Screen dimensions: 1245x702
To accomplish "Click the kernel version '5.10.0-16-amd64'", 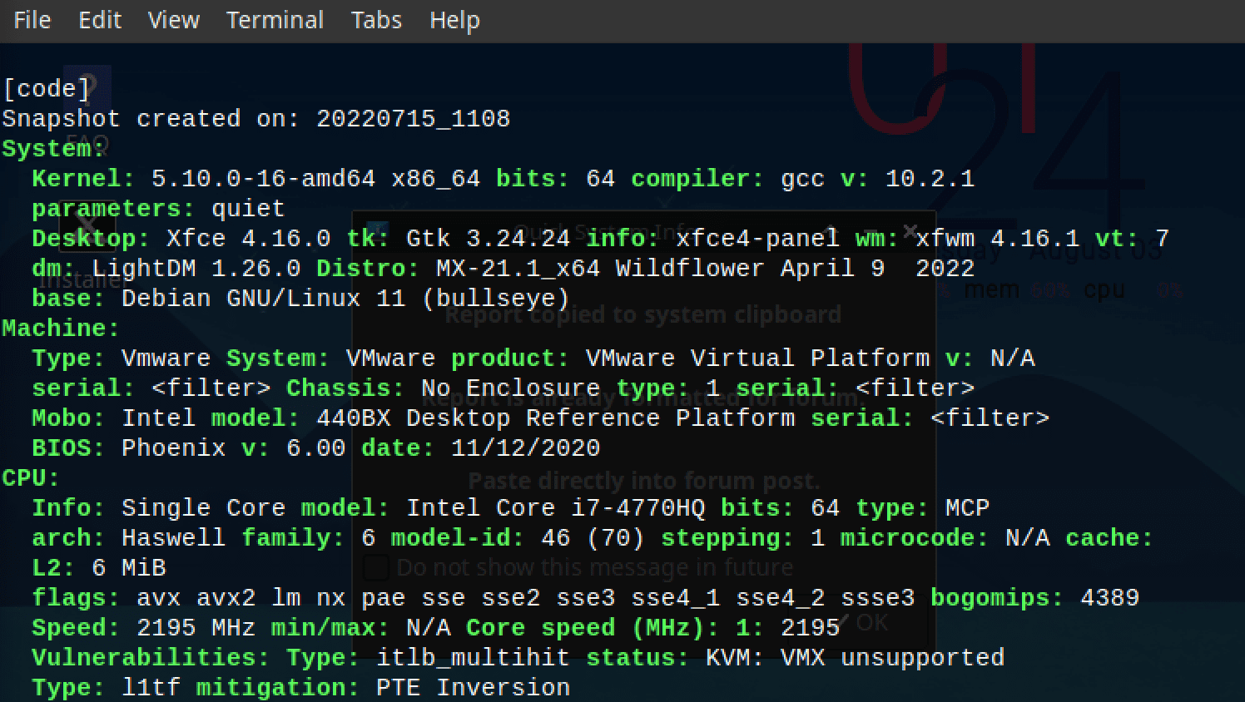I will point(263,179).
